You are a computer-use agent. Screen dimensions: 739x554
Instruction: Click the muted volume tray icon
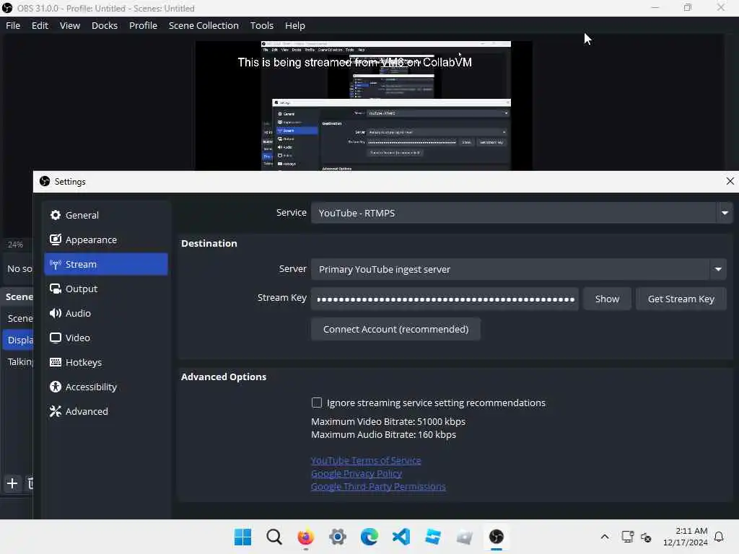point(646,537)
